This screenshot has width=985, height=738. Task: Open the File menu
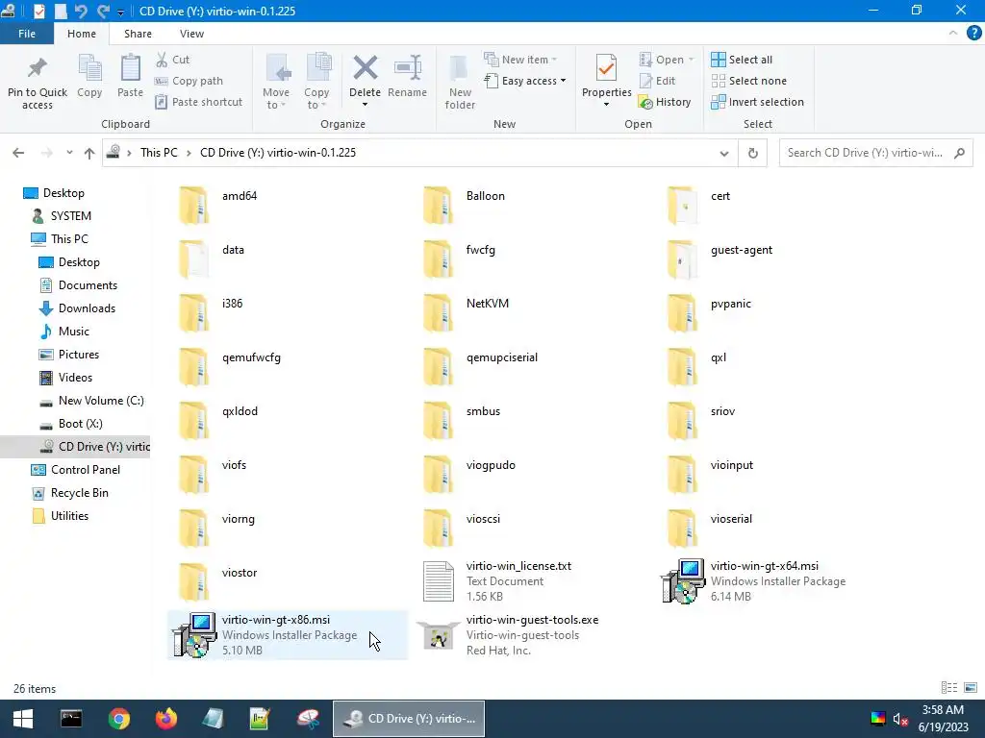(x=27, y=34)
